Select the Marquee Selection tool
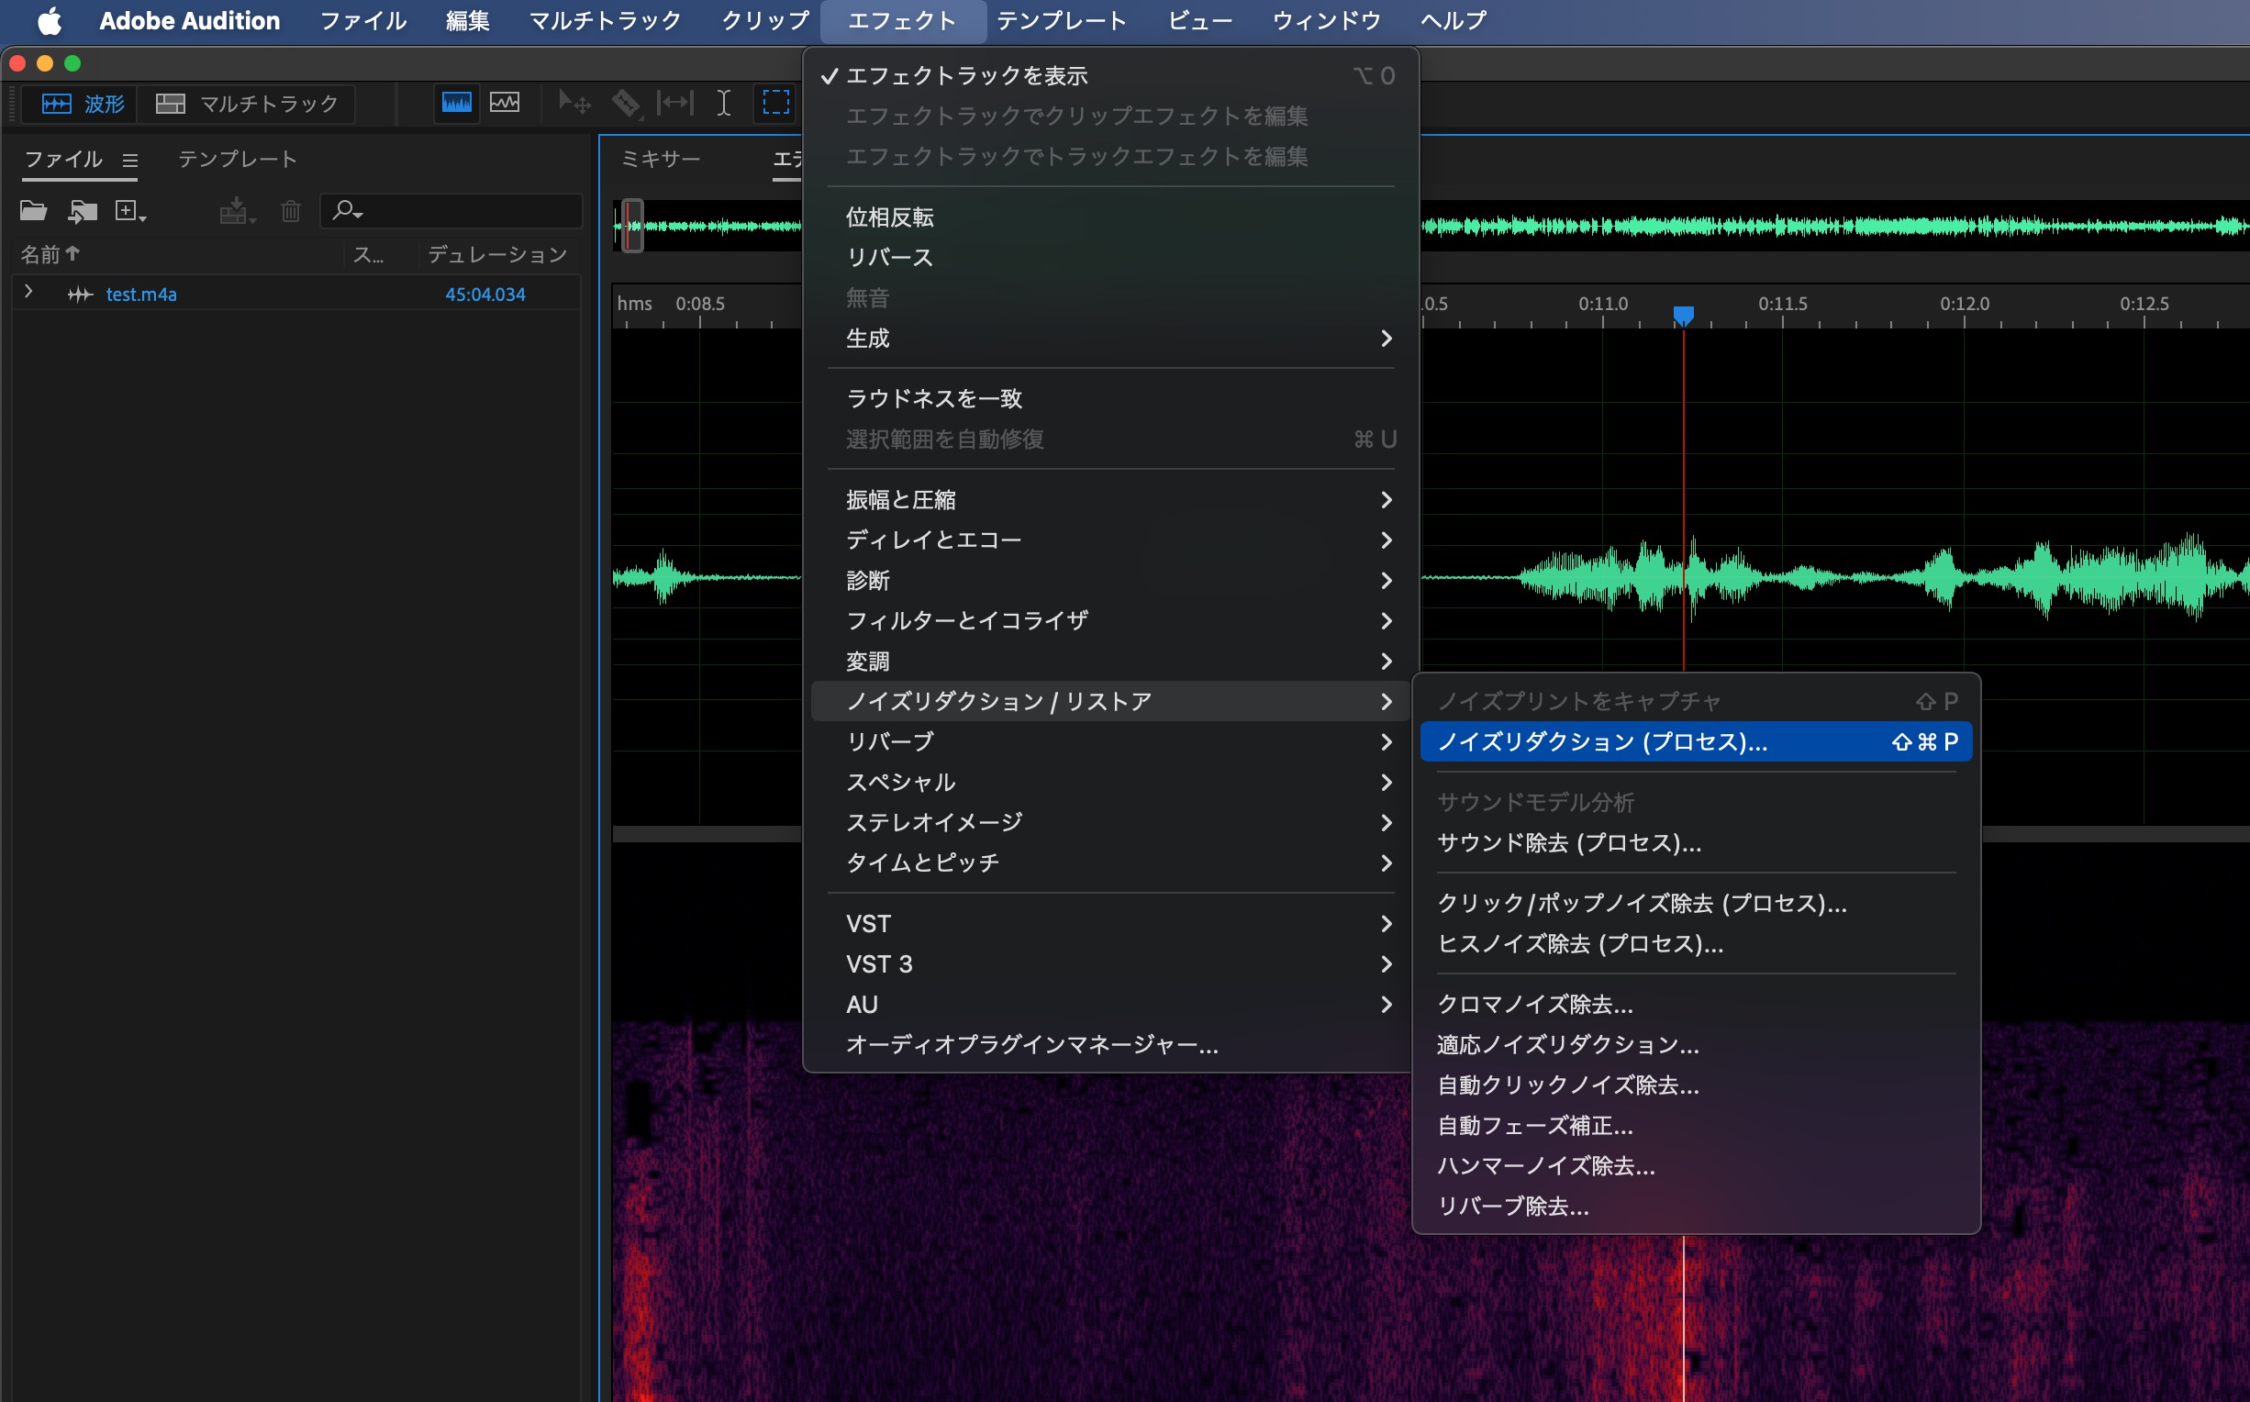Screen dimensions: 2250x1402 tap(776, 103)
